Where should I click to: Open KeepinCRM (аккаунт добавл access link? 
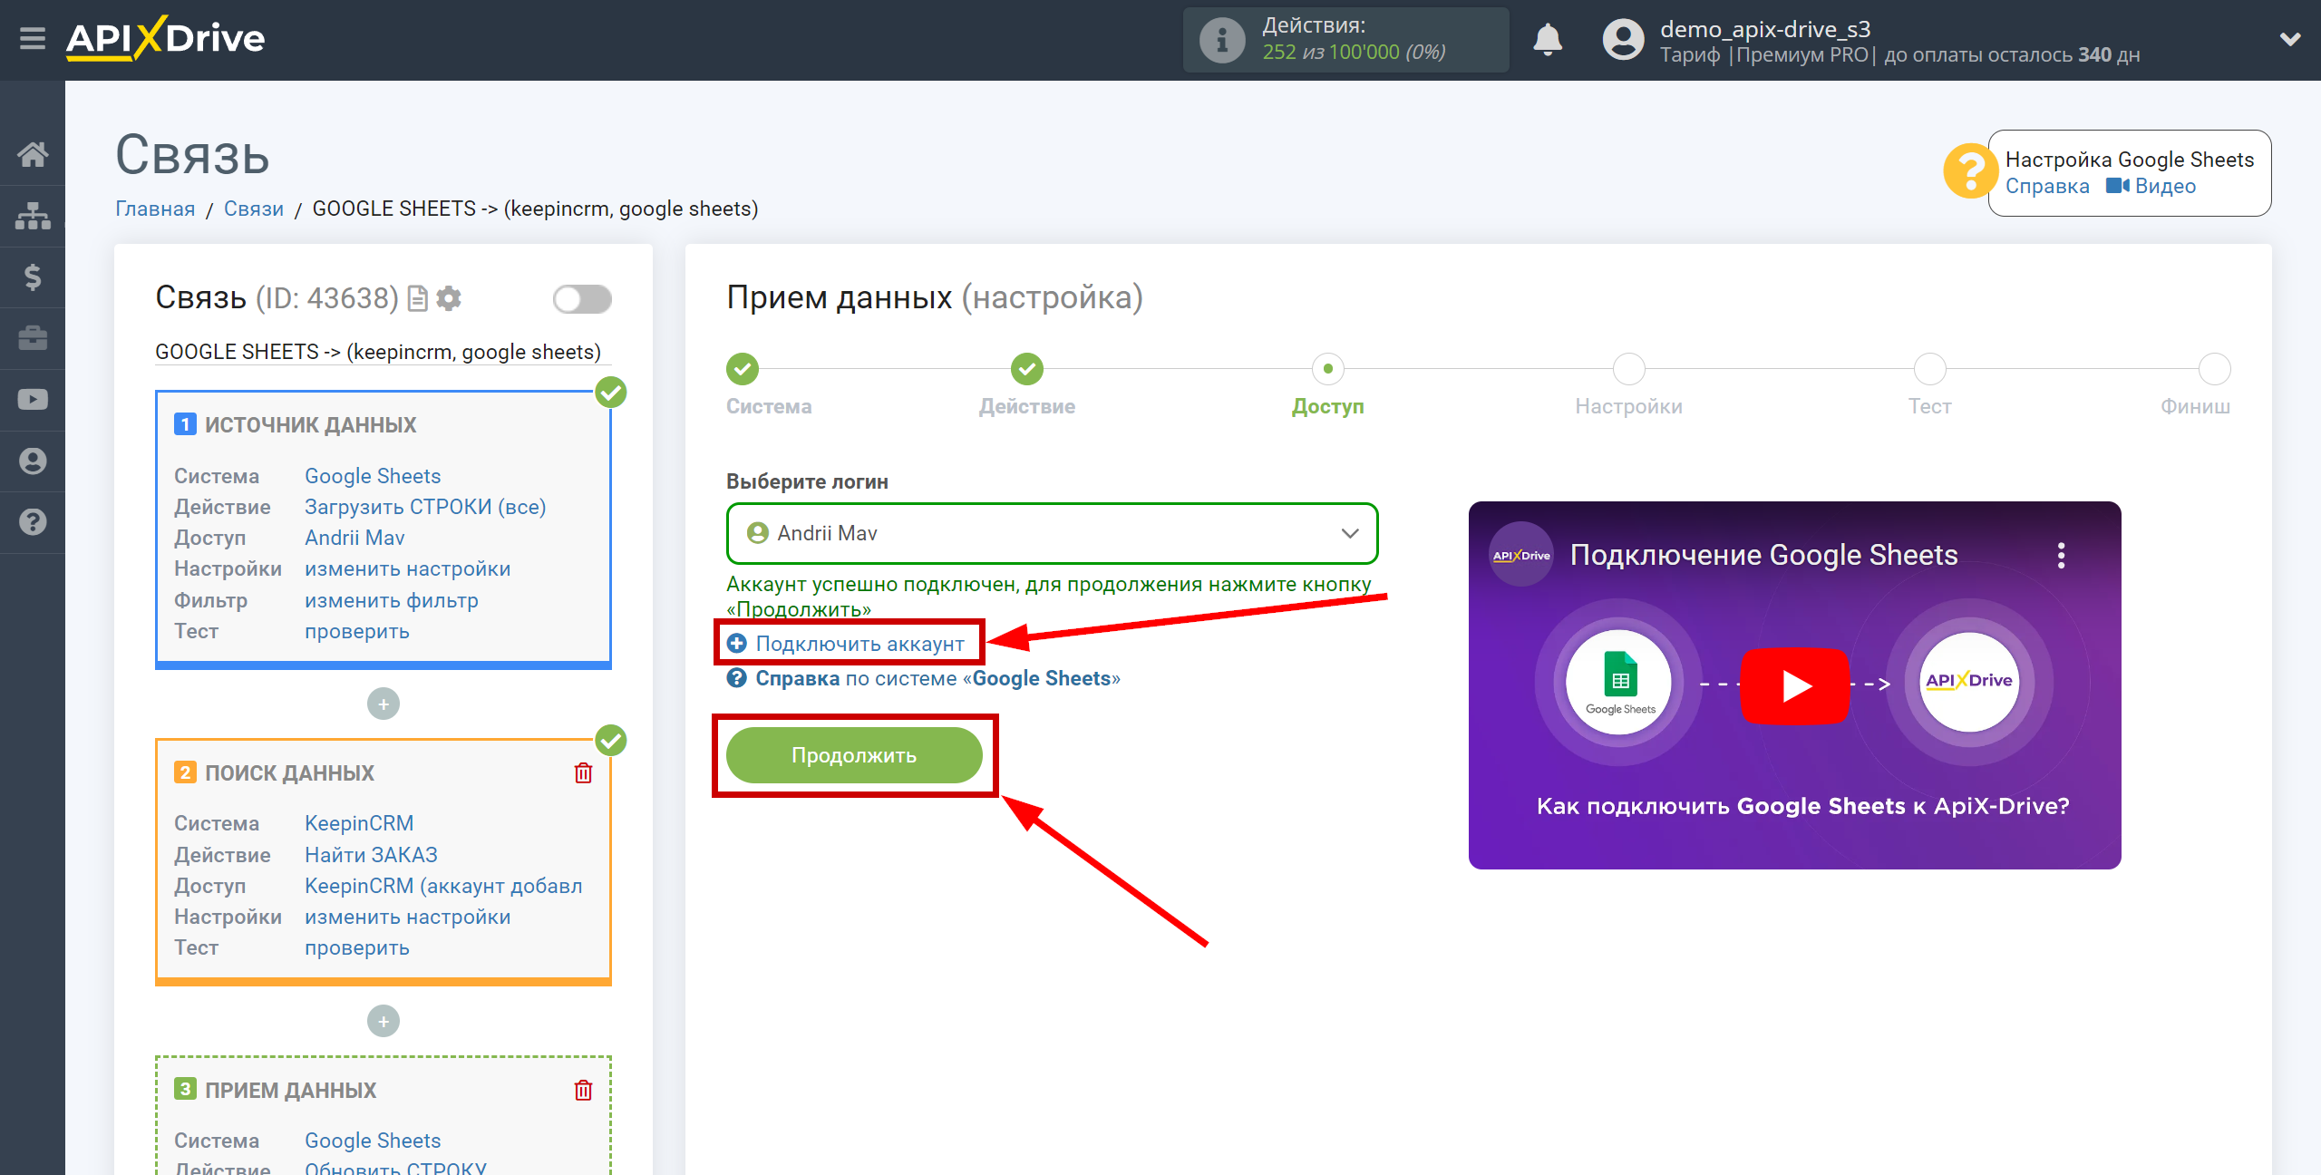tap(443, 886)
